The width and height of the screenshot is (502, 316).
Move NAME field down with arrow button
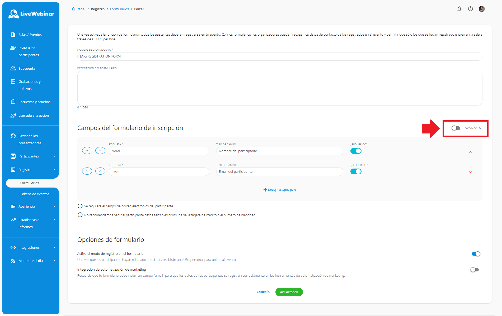pyautogui.click(x=87, y=151)
